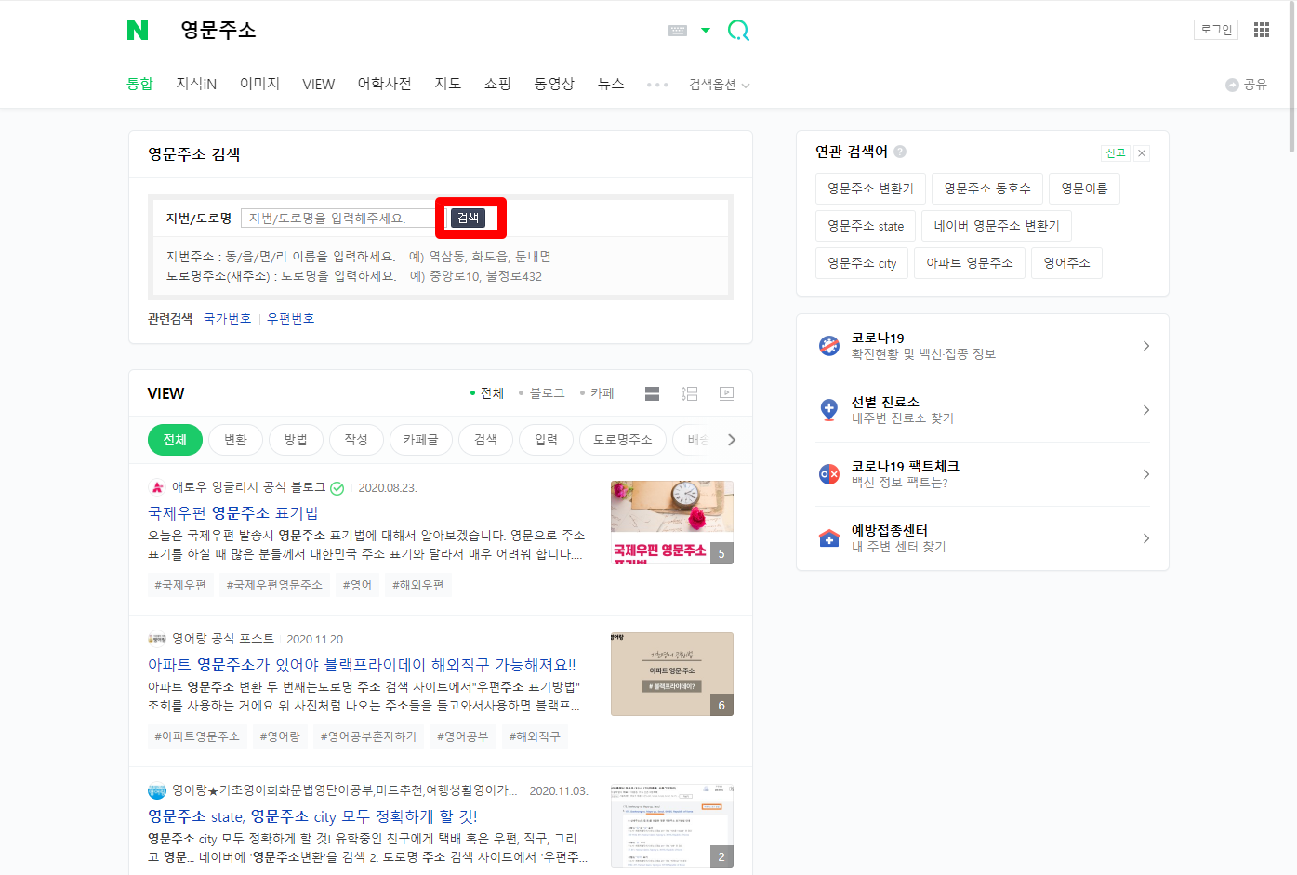Screen dimensions: 1297x875
Task: Open the VIEW search tab
Action: click(x=318, y=84)
